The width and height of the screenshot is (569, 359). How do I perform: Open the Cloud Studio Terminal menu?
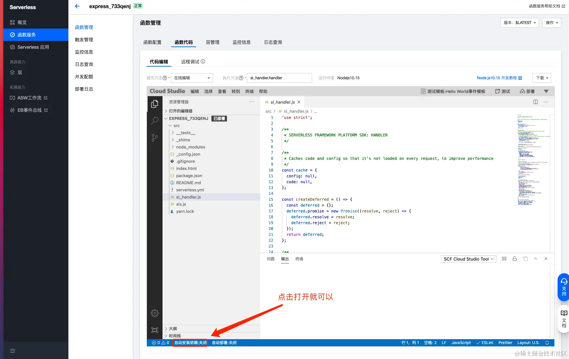pyautogui.click(x=249, y=91)
